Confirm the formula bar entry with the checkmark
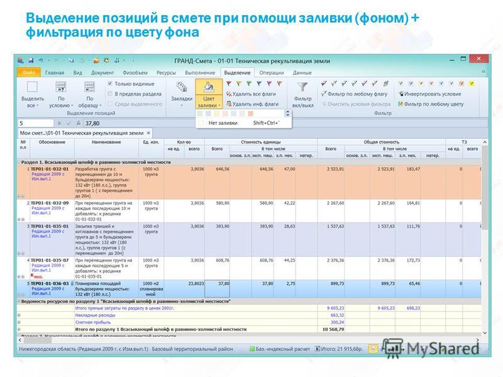Screen dimensions: 503x377 [x=69, y=123]
